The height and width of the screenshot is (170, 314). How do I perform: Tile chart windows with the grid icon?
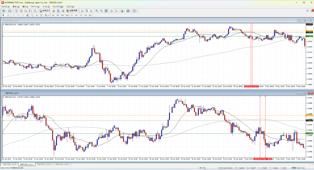click(106, 11)
